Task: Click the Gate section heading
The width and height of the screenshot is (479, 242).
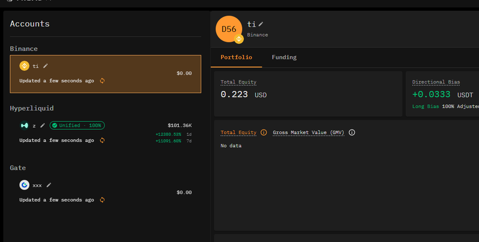Action: click(x=18, y=168)
